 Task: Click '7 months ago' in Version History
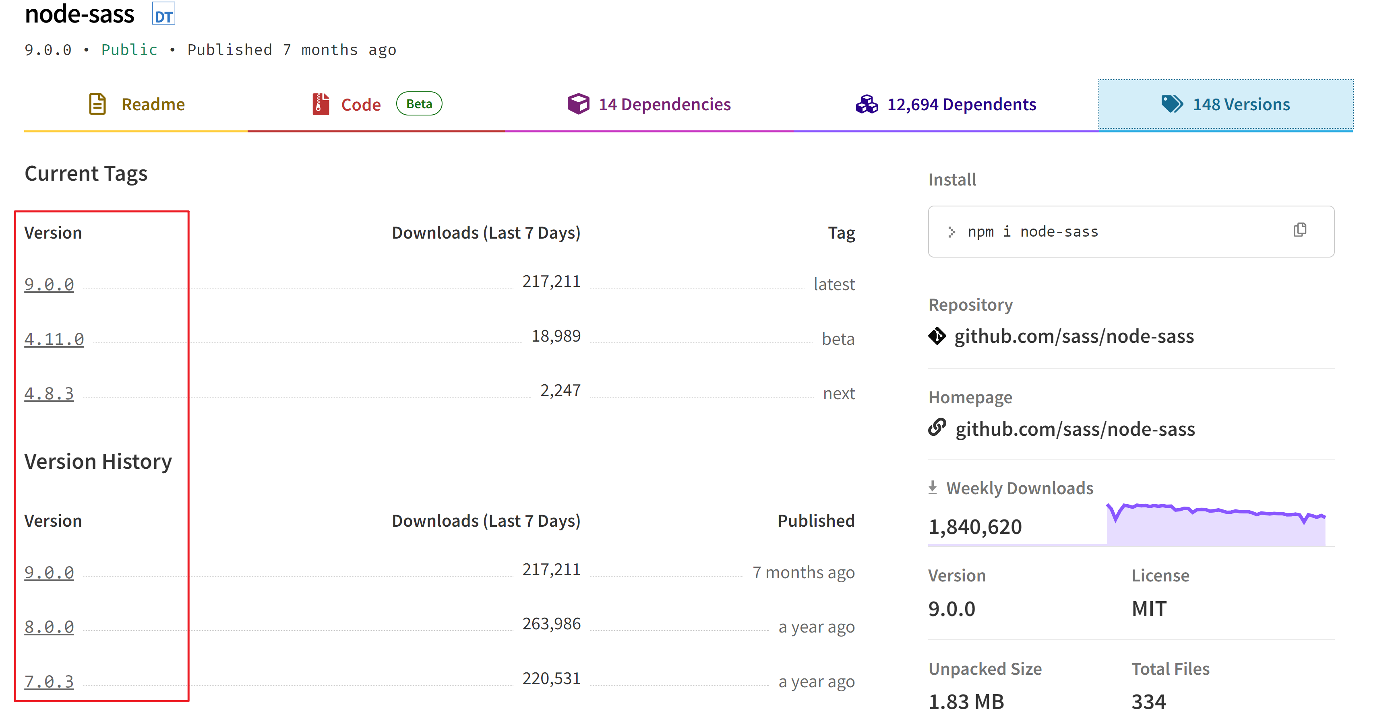point(804,572)
